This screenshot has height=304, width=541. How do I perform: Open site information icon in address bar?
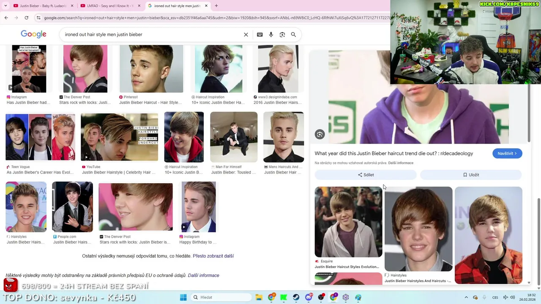pos(38,18)
